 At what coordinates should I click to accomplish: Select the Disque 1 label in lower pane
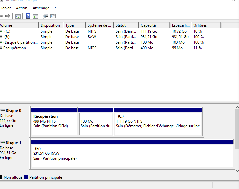(x=13, y=143)
